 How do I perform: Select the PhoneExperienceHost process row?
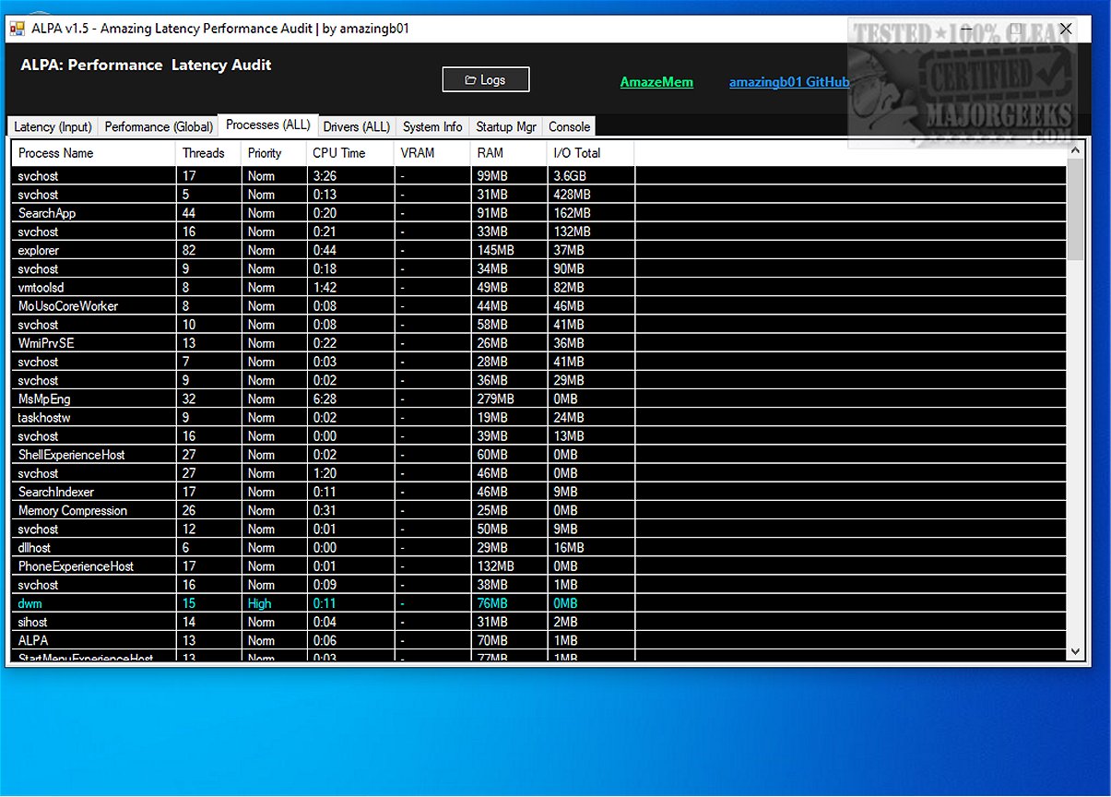tap(539, 566)
